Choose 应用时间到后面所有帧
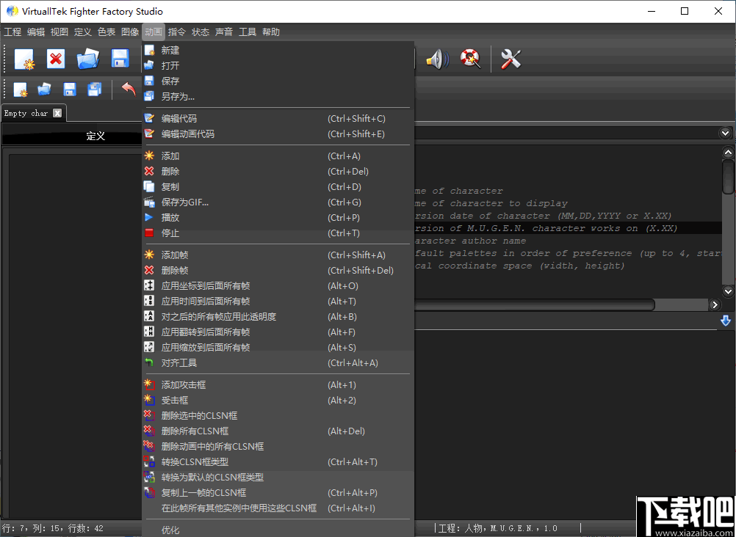This screenshot has width=736, height=537. point(278,302)
